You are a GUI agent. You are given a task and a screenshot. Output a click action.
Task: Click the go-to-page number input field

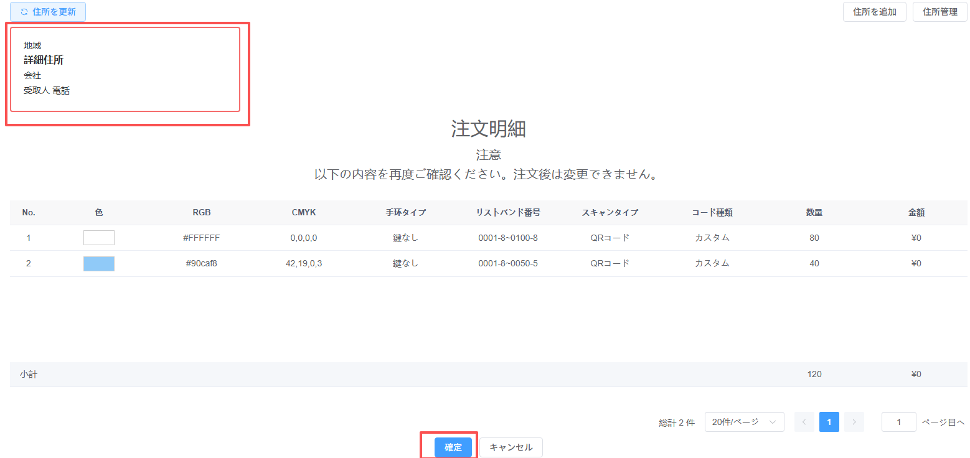898,422
